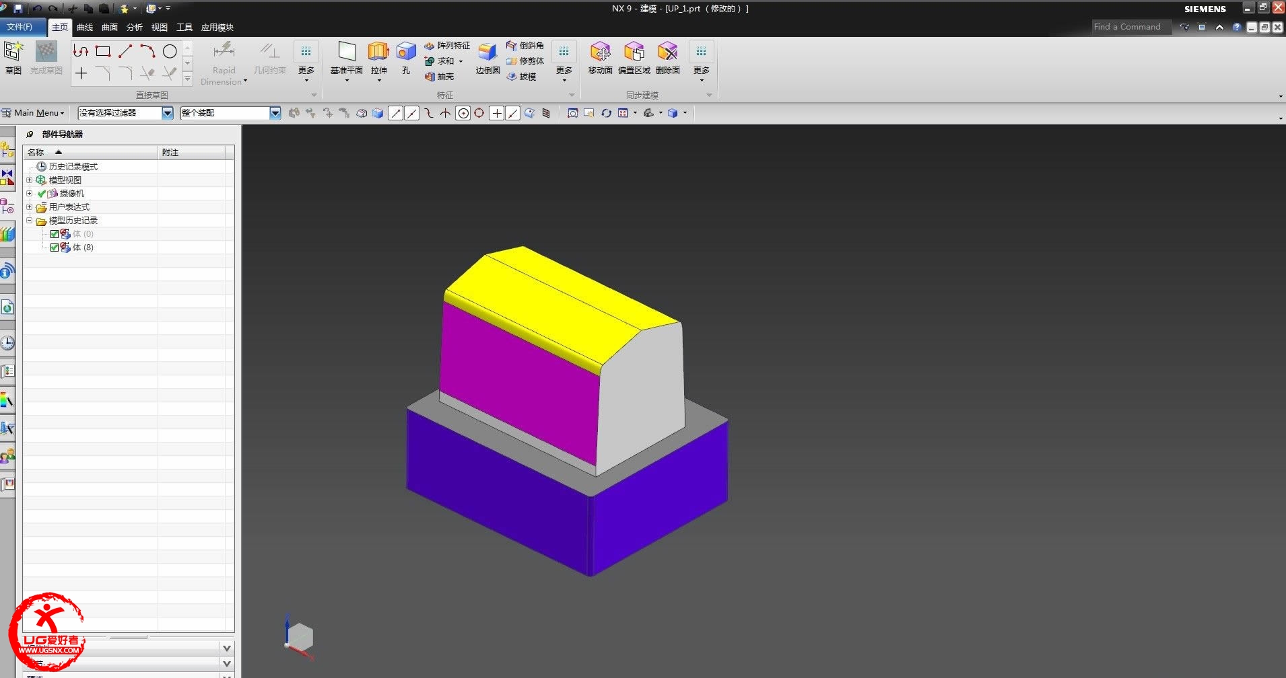The height and width of the screenshot is (678, 1286).
Task: Activate the 偏置区域 offset region tool
Action: click(x=634, y=57)
